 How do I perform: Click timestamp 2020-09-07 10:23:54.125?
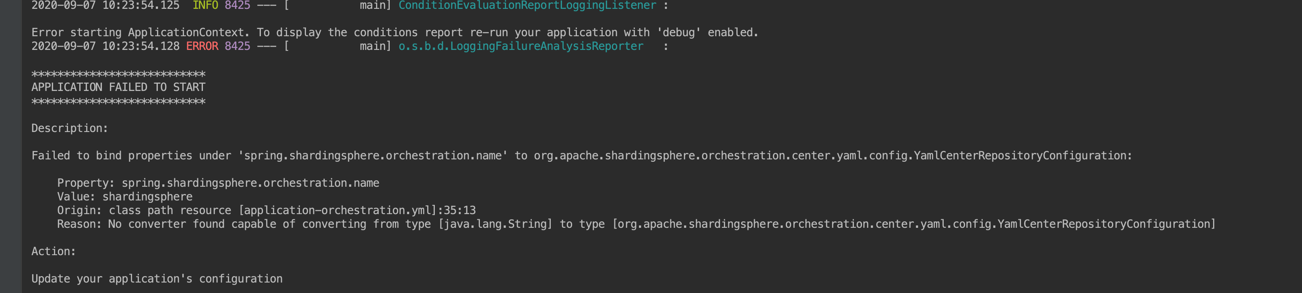click(x=105, y=6)
